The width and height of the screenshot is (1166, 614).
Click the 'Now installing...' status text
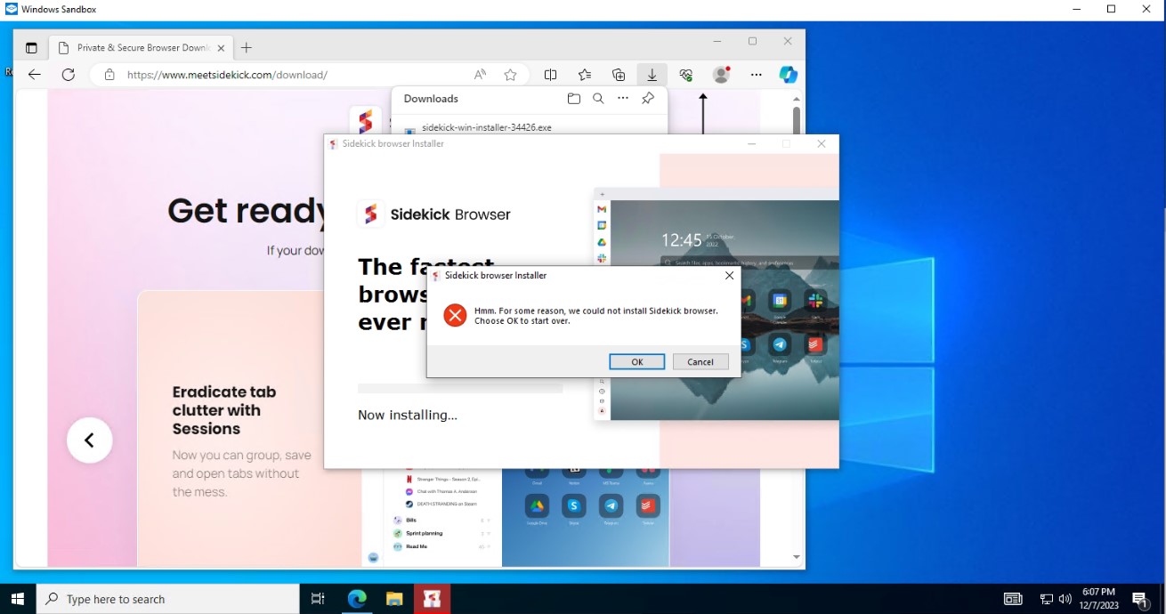pos(408,416)
